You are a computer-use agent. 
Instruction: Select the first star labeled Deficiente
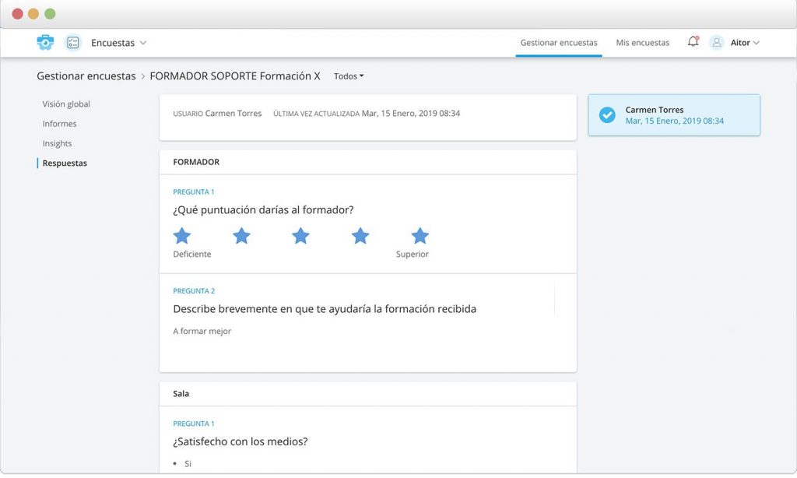182,236
